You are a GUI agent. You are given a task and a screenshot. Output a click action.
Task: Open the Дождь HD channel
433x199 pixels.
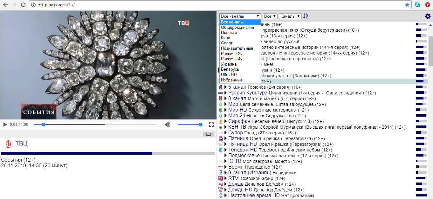coord(240,190)
